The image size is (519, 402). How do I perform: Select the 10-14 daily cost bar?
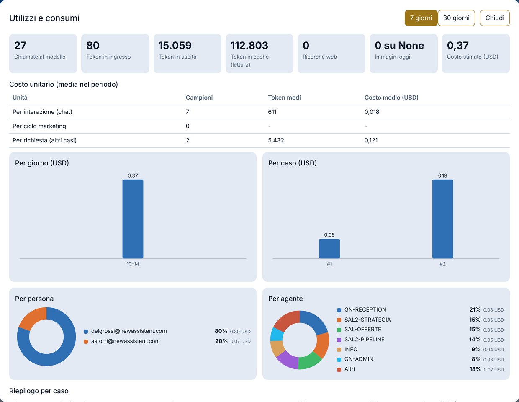click(133, 219)
